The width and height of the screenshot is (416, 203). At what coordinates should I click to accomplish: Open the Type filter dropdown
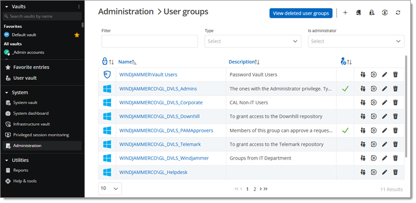pyautogui.click(x=253, y=41)
